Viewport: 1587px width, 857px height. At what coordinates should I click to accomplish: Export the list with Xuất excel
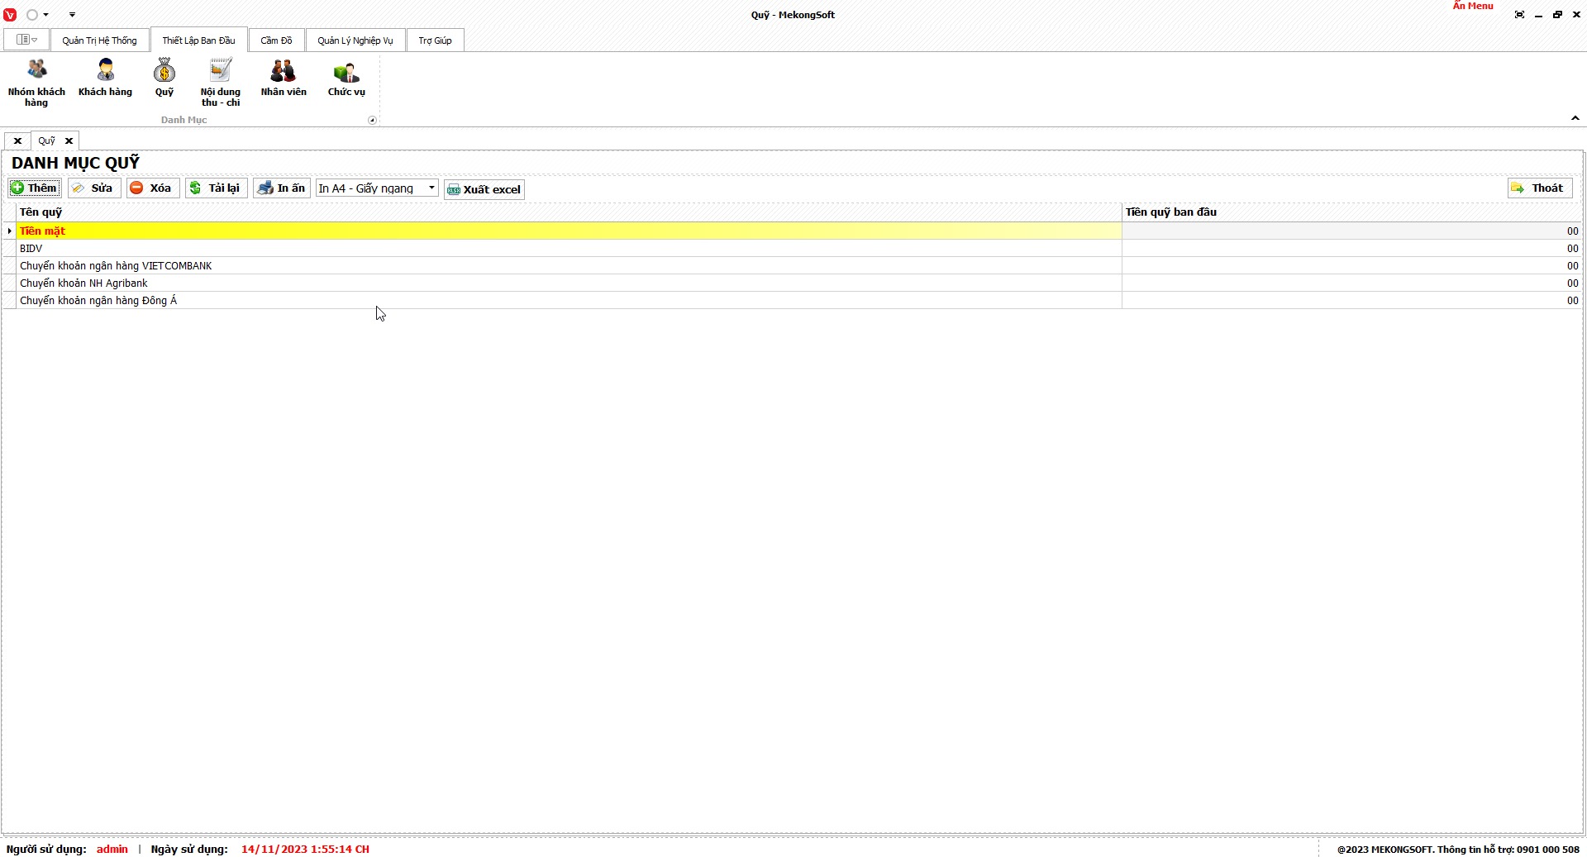(x=484, y=189)
